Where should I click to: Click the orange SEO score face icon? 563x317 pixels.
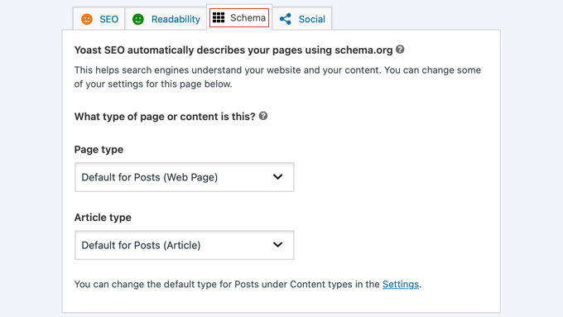[x=87, y=19]
